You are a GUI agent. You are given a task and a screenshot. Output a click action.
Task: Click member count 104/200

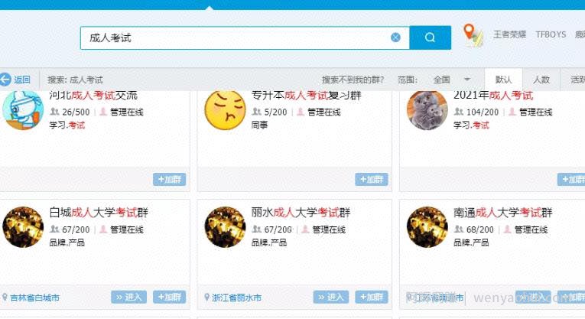click(483, 112)
